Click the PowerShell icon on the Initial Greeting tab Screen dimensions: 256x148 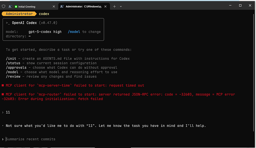click(10, 7)
